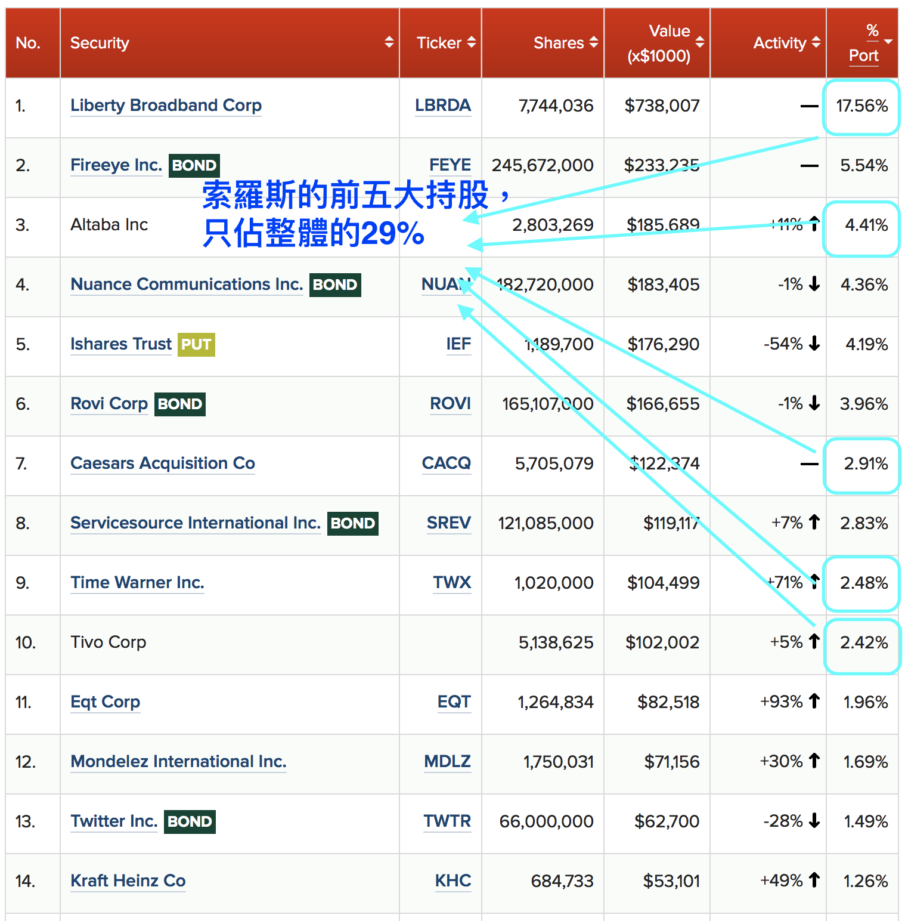Open Ishares Trust link
The image size is (905, 921).
[121, 344]
